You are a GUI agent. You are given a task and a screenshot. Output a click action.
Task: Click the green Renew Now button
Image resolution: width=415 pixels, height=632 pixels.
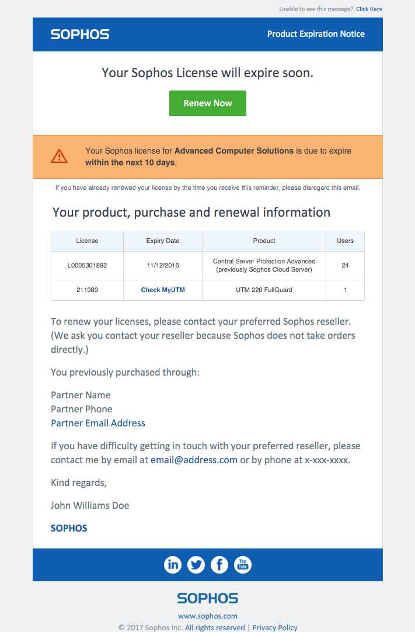point(208,103)
